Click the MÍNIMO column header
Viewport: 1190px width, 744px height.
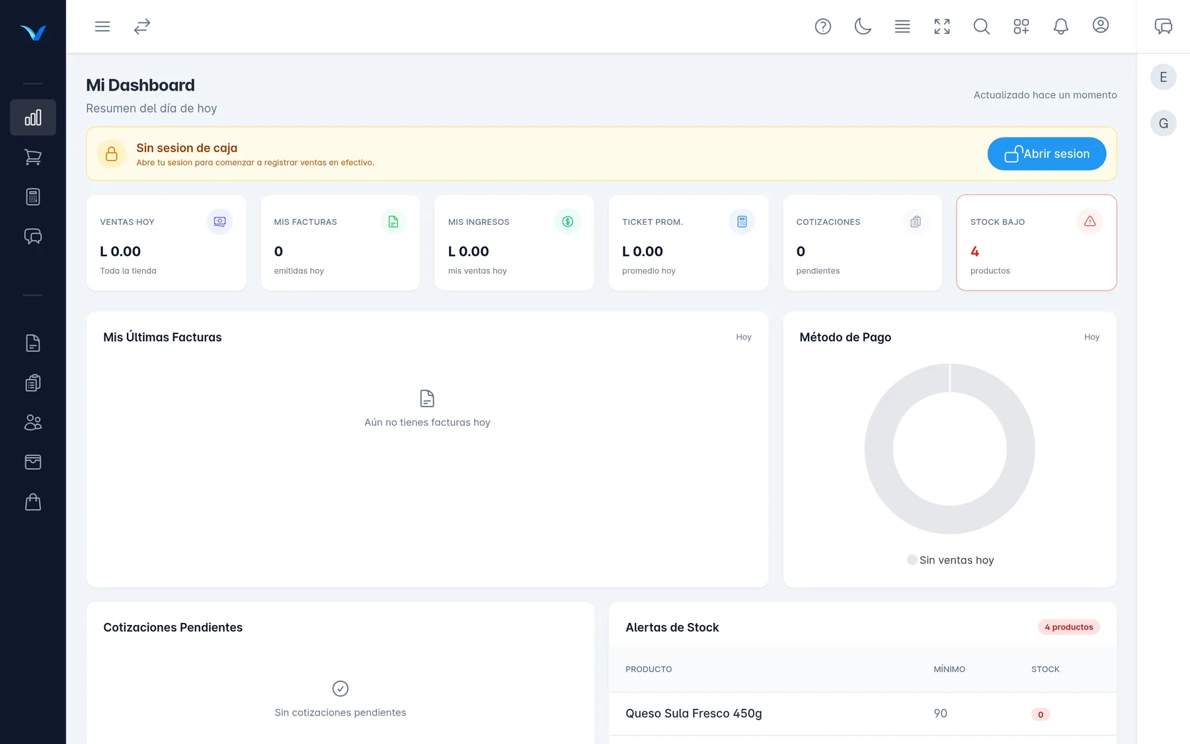(949, 669)
